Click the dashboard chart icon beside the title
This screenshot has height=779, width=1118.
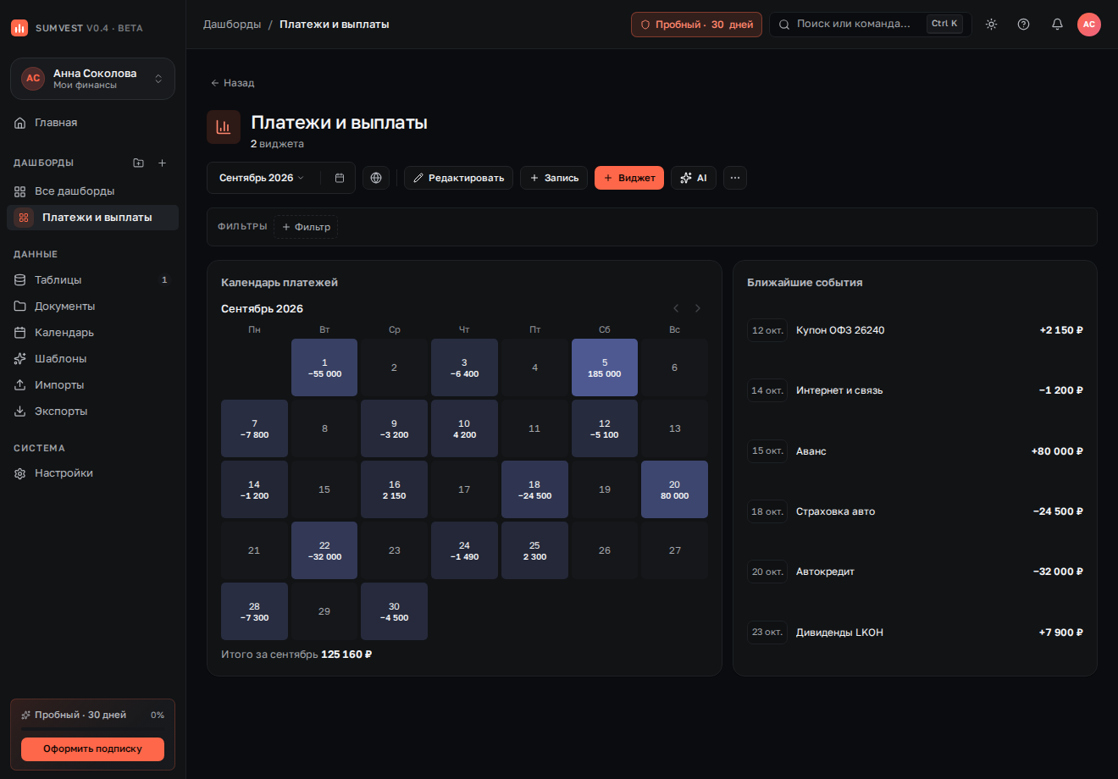(224, 127)
